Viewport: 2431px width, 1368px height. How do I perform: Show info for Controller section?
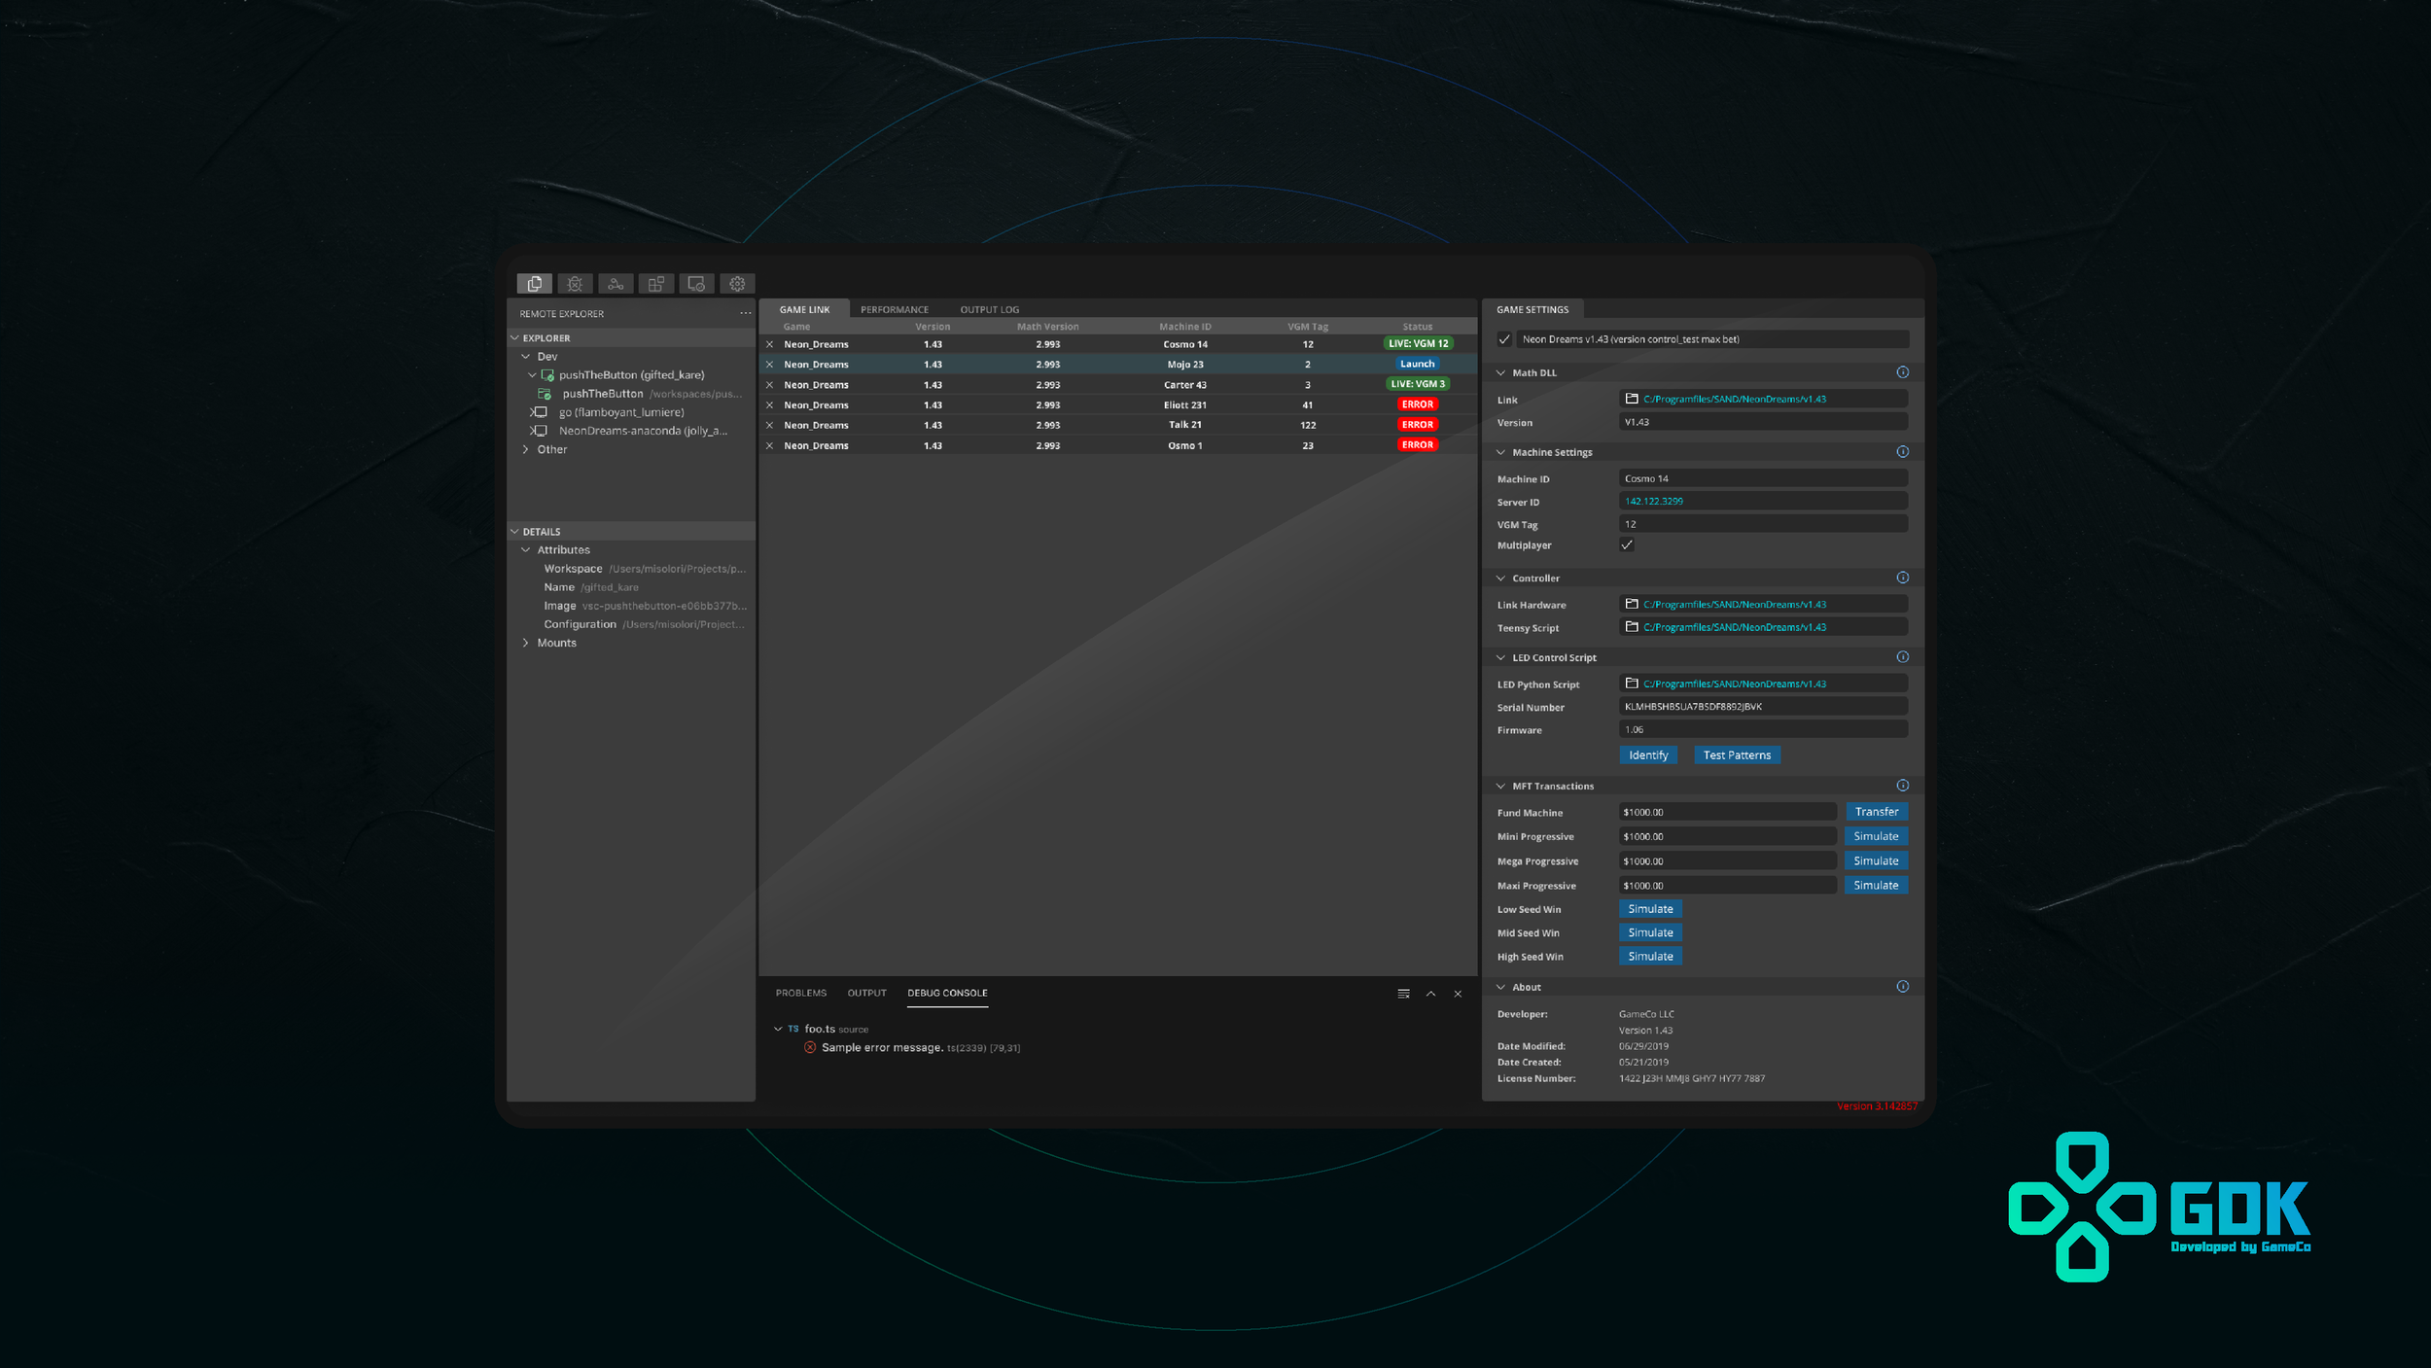[x=1902, y=578]
